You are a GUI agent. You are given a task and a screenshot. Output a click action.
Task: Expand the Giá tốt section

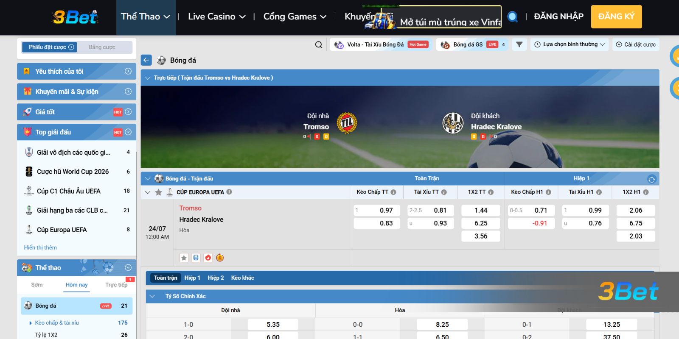click(x=76, y=112)
